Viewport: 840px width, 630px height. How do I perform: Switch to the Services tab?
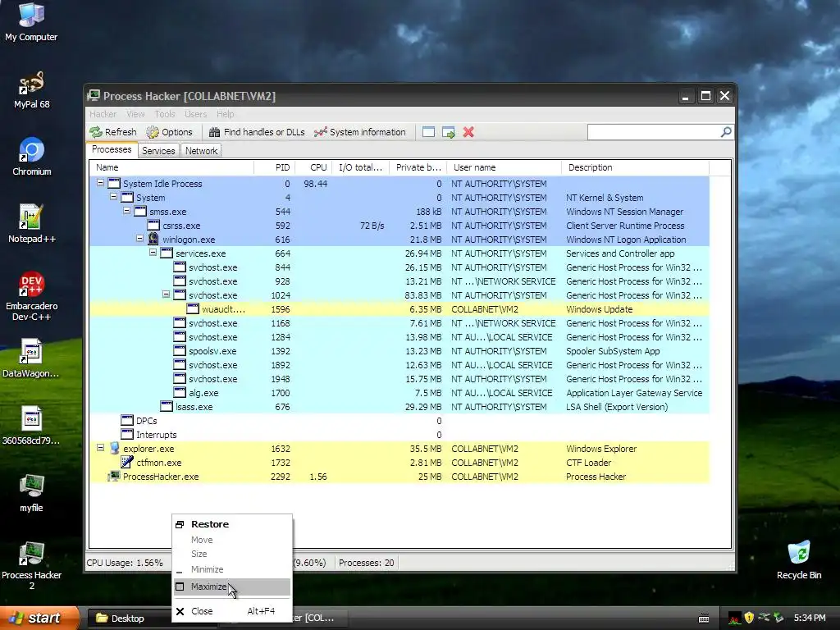(158, 151)
